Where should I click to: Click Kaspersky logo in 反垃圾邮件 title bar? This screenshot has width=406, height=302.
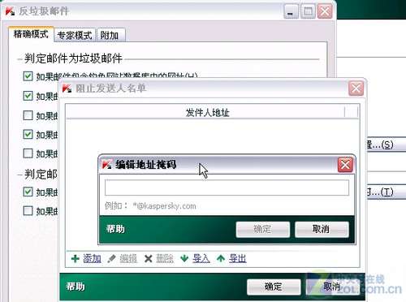pyautogui.click(x=10, y=11)
